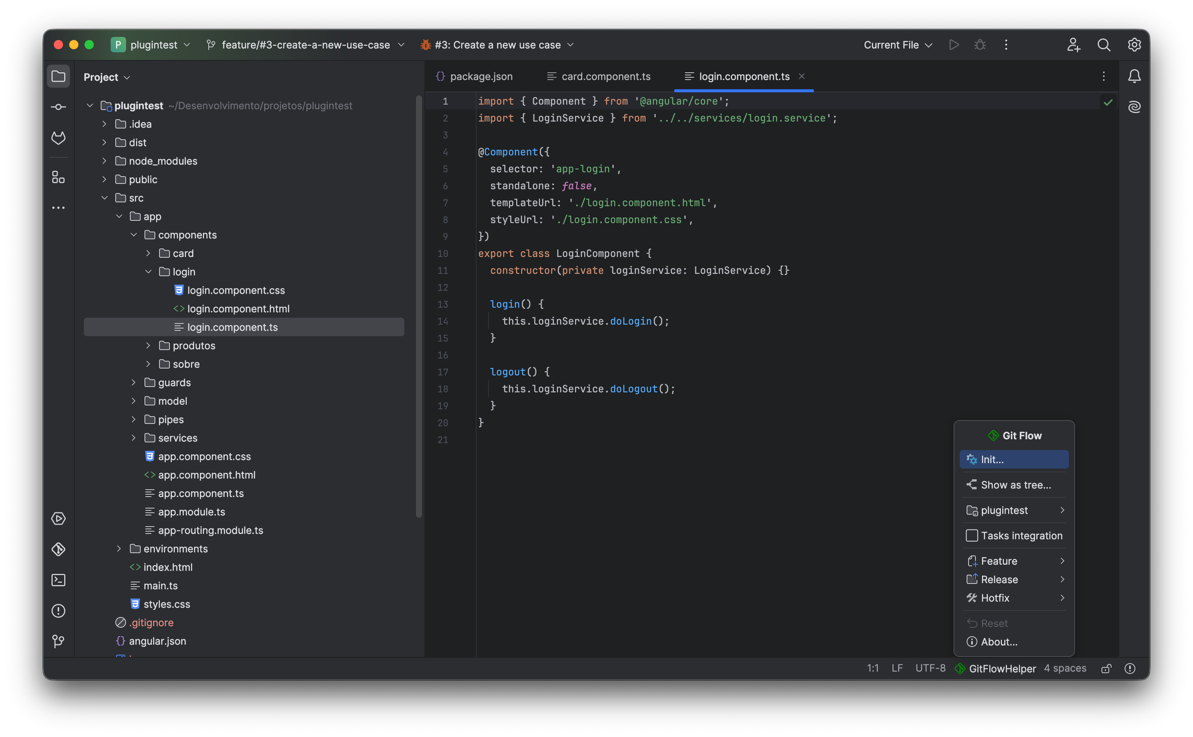Open the Feature submenu in Git Flow
The image size is (1193, 737).
click(x=1014, y=560)
